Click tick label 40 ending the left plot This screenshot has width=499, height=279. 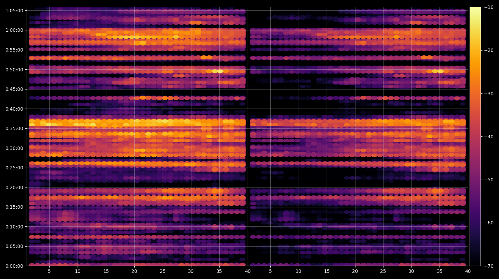248,271
